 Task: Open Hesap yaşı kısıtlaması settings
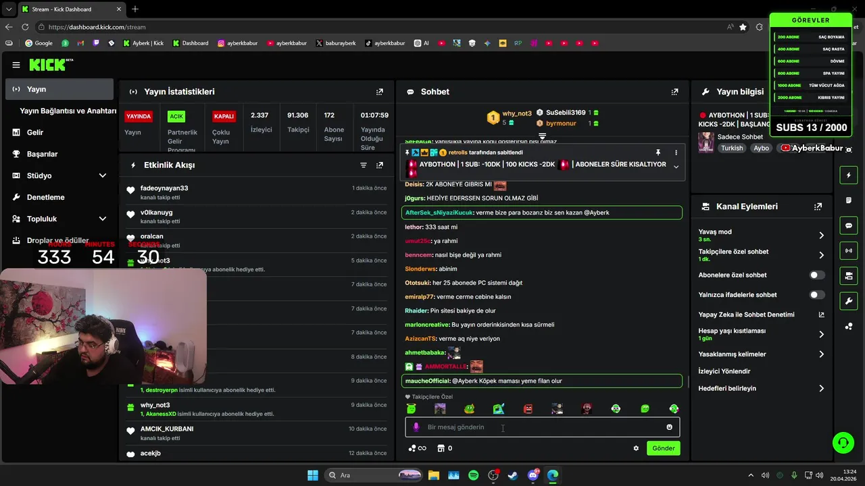tap(761, 334)
